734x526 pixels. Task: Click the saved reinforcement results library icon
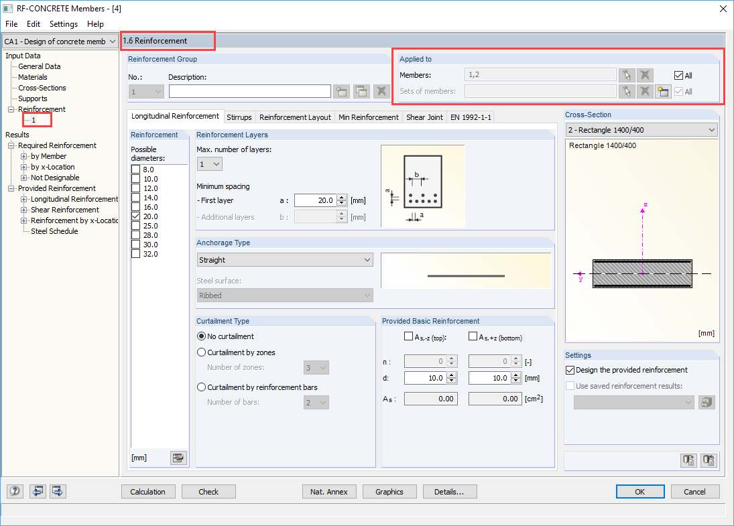pyautogui.click(x=707, y=402)
